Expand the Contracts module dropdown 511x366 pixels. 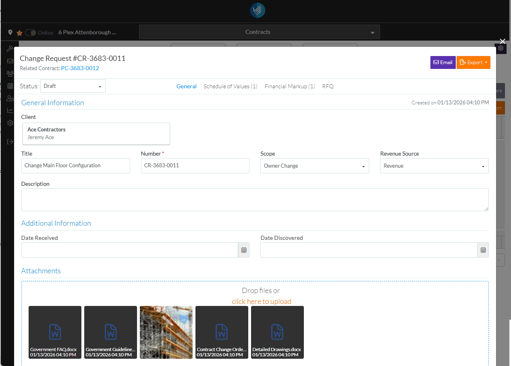[259, 32]
